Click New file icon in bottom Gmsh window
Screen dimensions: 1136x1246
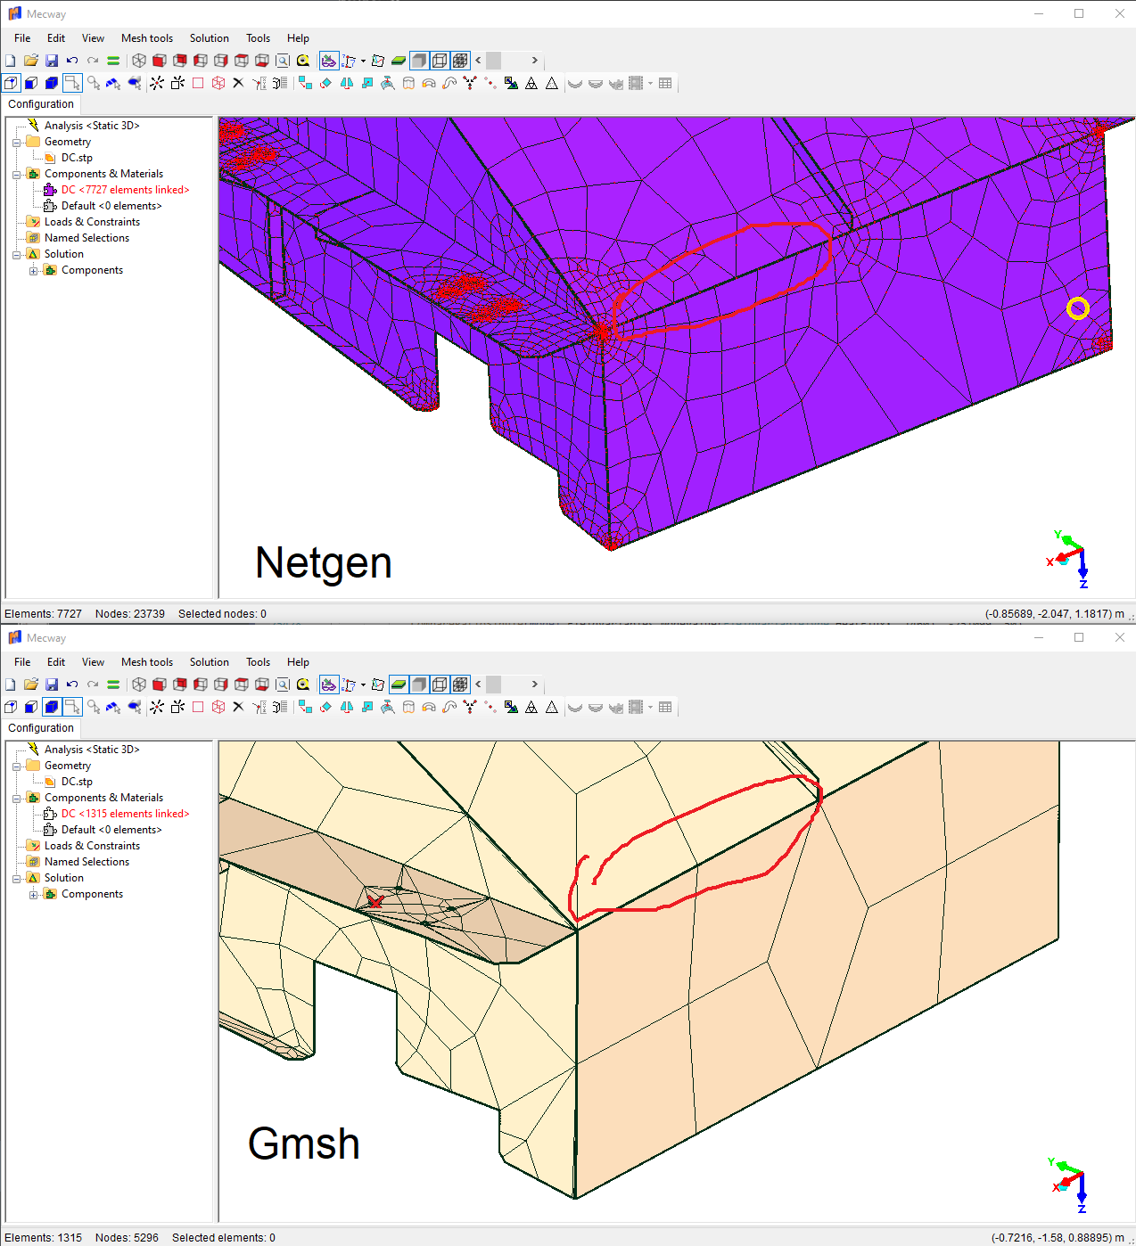[11, 684]
